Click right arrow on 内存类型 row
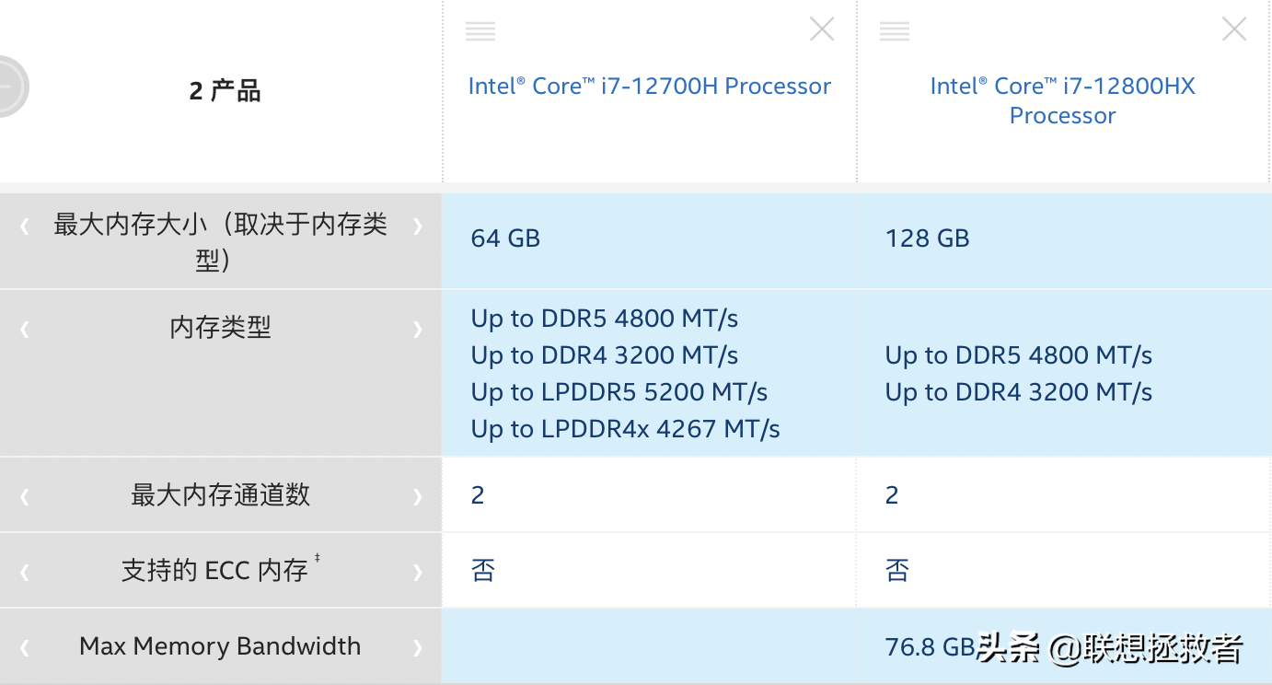Image resolution: width=1272 pixels, height=685 pixels. (x=418, y=329)
